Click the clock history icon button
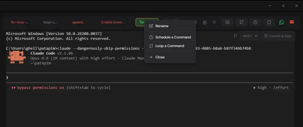Screen dimensions: 303x127 (255, 22)
